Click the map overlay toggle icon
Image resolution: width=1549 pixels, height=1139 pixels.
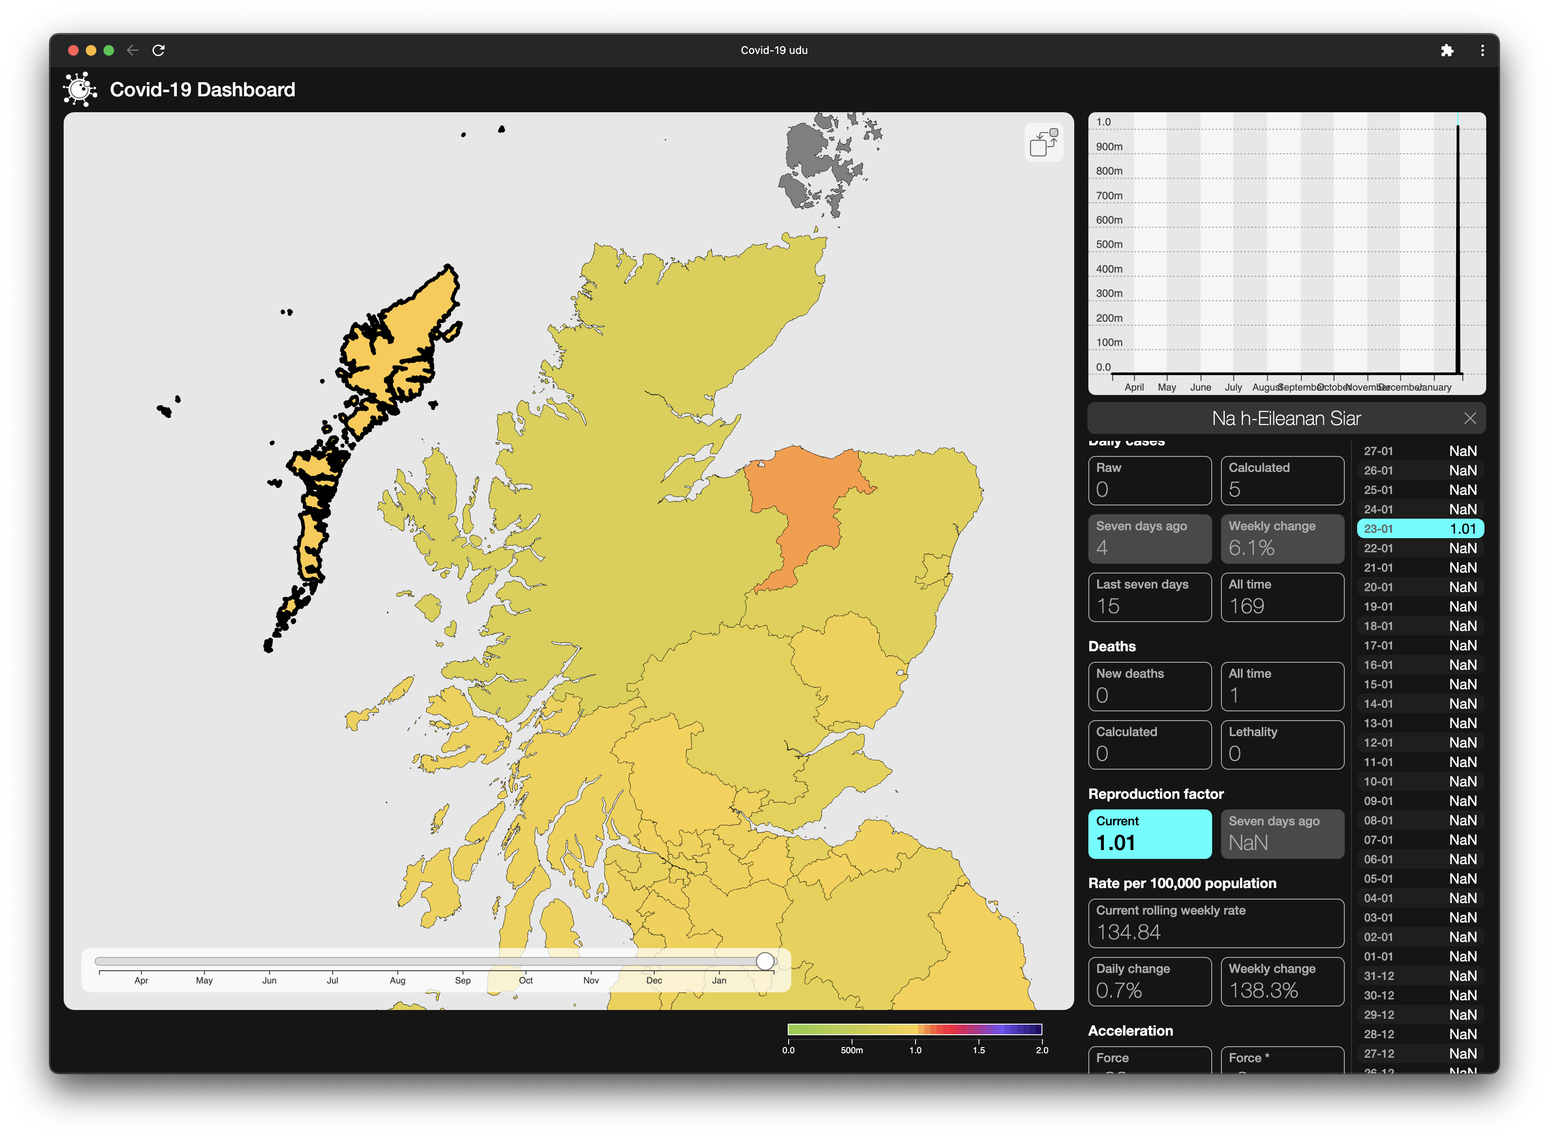(1043, 142)
